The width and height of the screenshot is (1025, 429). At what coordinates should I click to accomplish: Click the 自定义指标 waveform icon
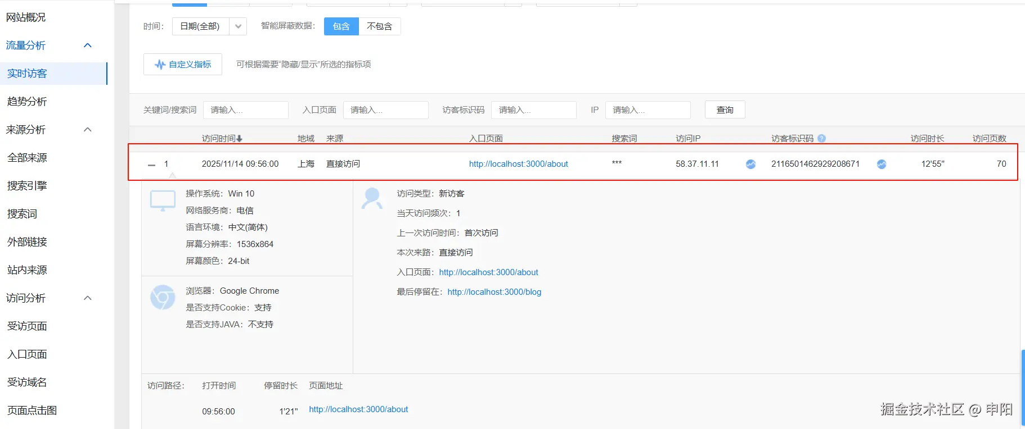coord(160,65)
